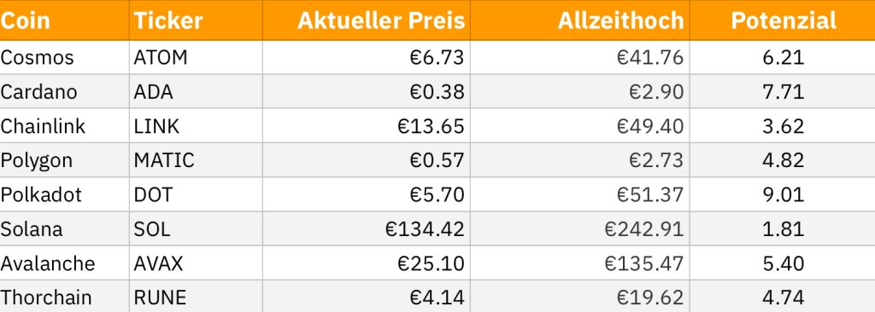This screenshot has width=875, height=312.
Task: Click the Coin column header
Action: click(x=64, y=20)
